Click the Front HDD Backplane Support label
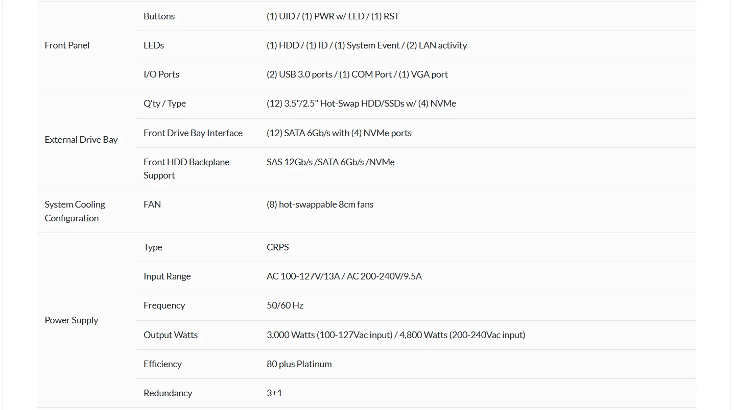The width and height of the screenshot is (734, 410). [186, 168]
